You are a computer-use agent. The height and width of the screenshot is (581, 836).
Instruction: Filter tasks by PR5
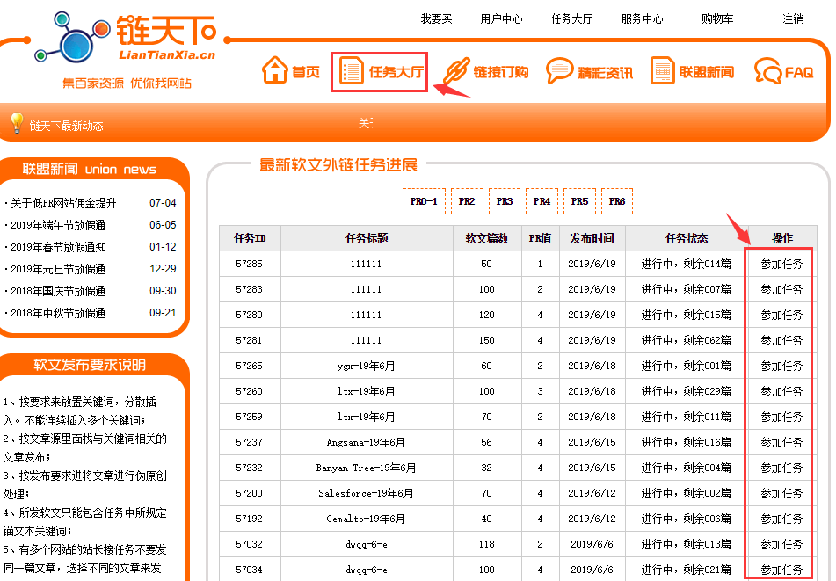579,201
